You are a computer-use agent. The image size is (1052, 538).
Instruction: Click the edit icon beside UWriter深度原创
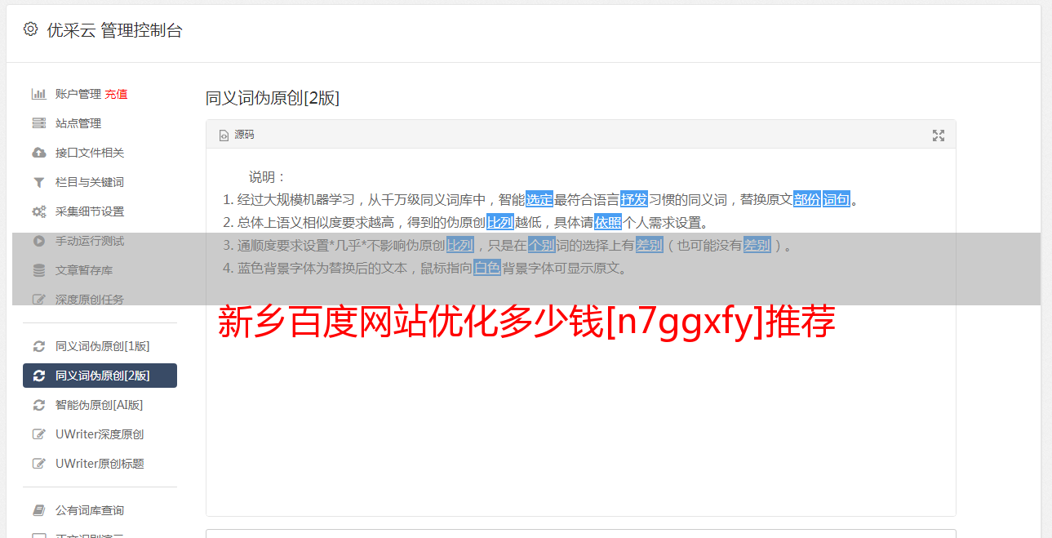pos(38,434)
